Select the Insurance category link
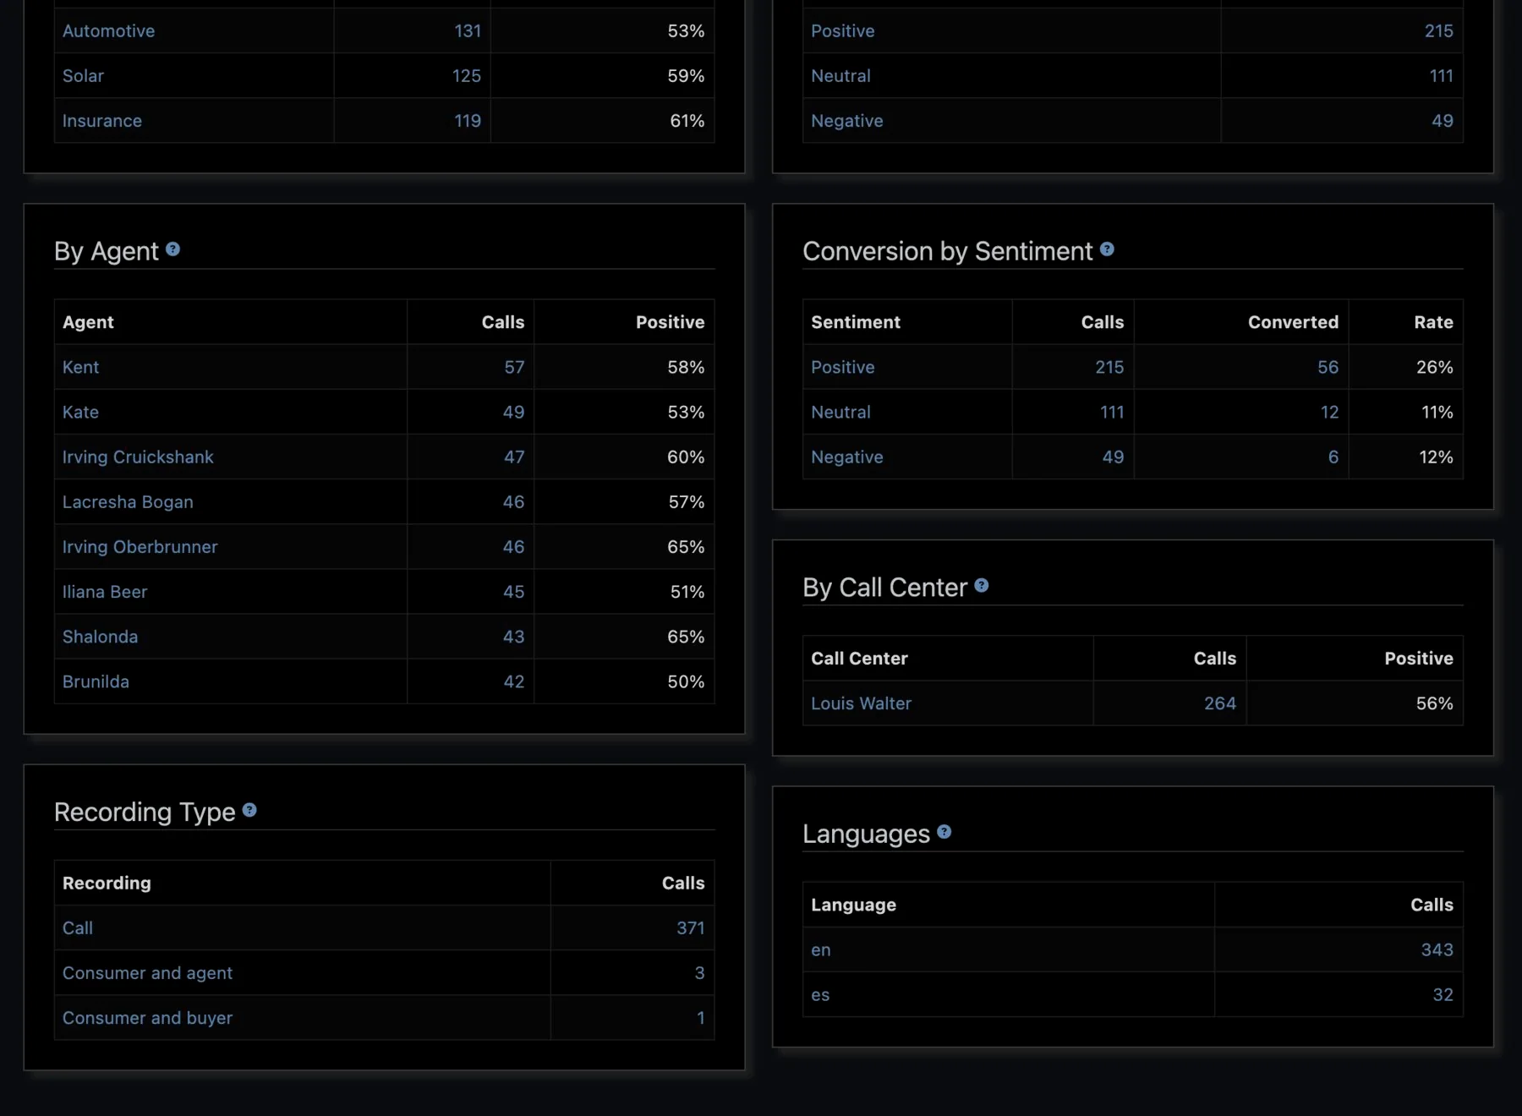Image resolution: width=1522 pixels, height=1116 pixels. tap(102, 120)
